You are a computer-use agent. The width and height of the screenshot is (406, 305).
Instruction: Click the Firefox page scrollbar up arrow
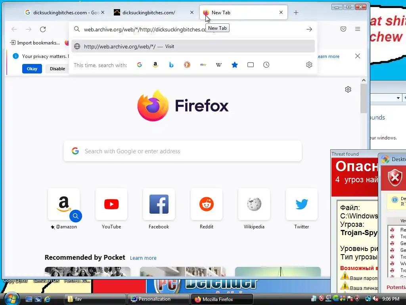(x=364, y=80)
